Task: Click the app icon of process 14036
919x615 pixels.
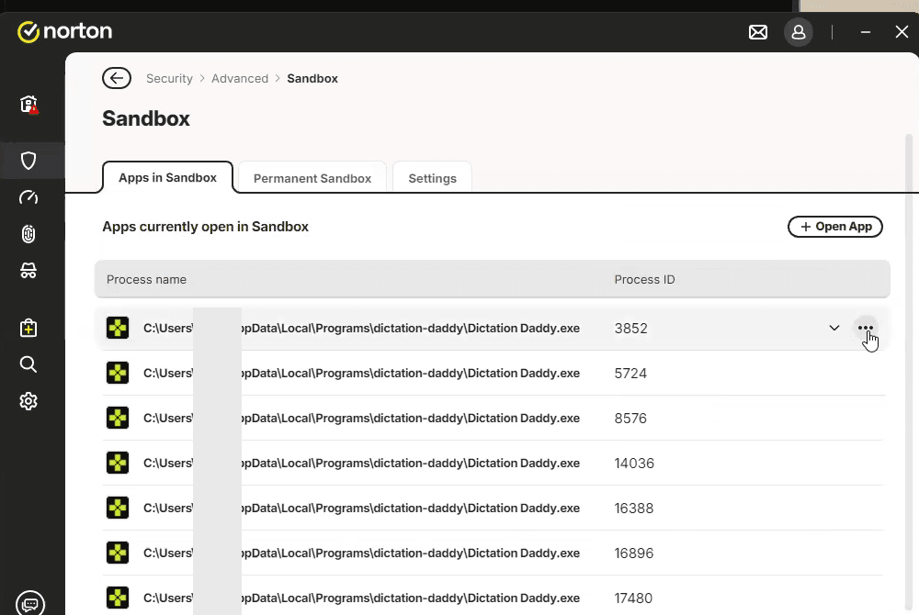Action: 118,463
